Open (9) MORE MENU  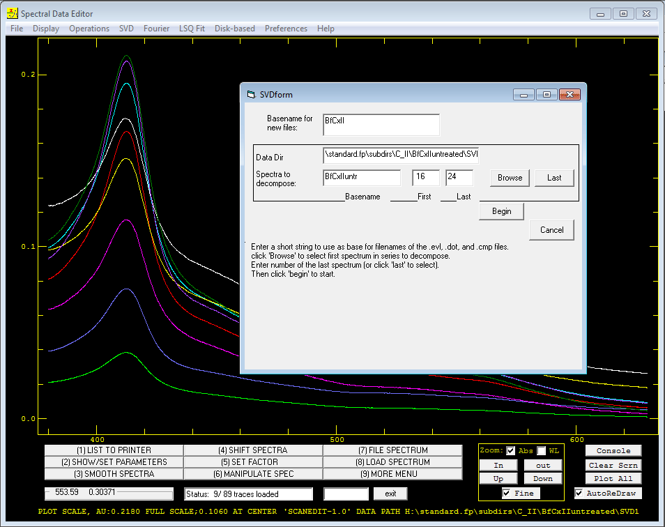pyautogui.click(x=392, y=474)
